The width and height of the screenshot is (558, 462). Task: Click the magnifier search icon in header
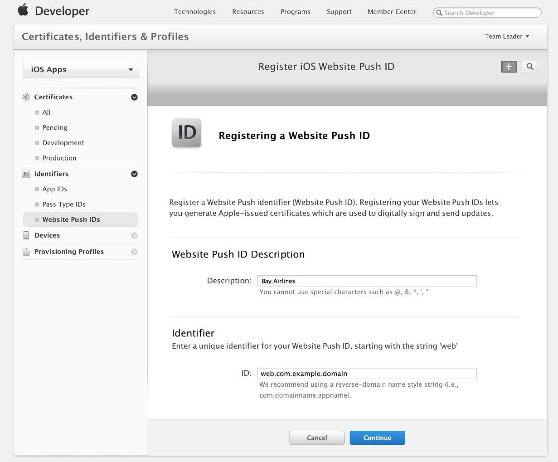pos(529,67)
